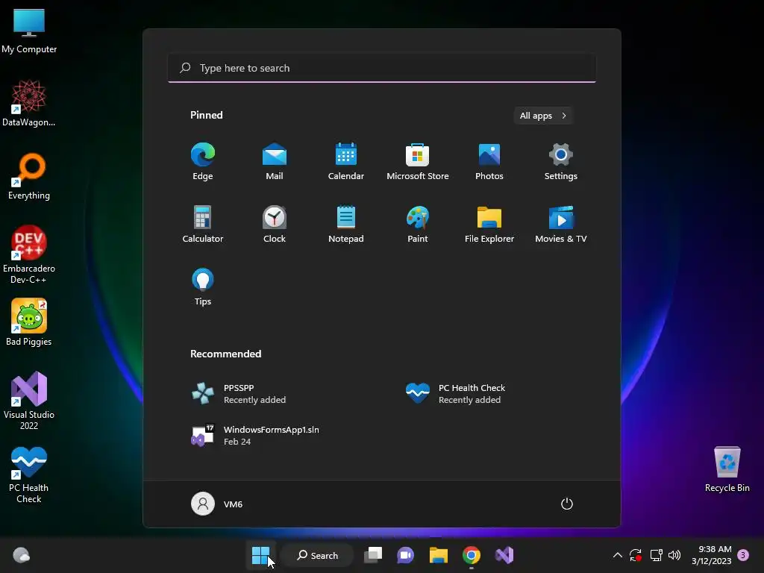This screenshot has width=764, height=573.
Task: Launch the Photos app
Action: 489,162
